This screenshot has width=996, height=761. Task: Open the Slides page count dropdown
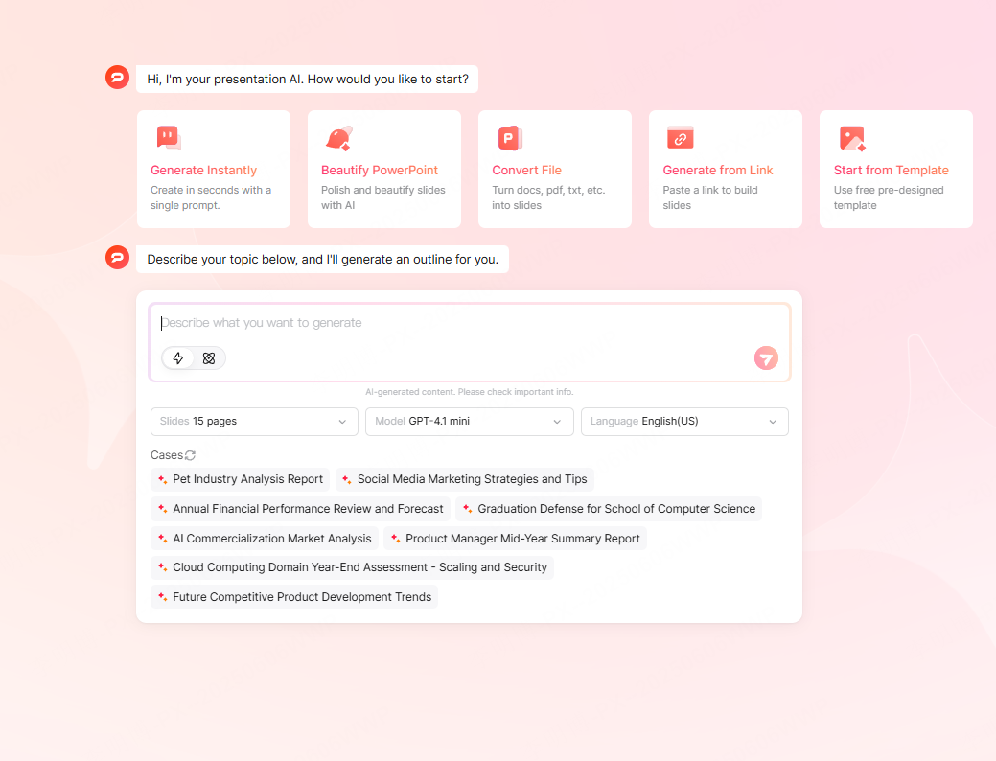[253, 422]
